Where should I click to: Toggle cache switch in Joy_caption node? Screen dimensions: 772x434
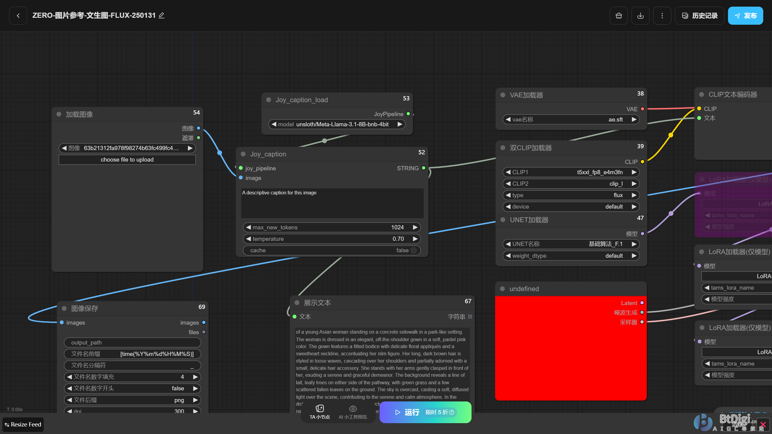414,250
